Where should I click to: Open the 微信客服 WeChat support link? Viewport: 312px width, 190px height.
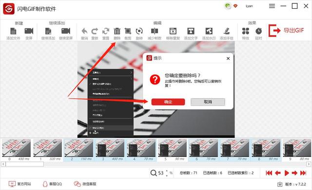[85, 184]
